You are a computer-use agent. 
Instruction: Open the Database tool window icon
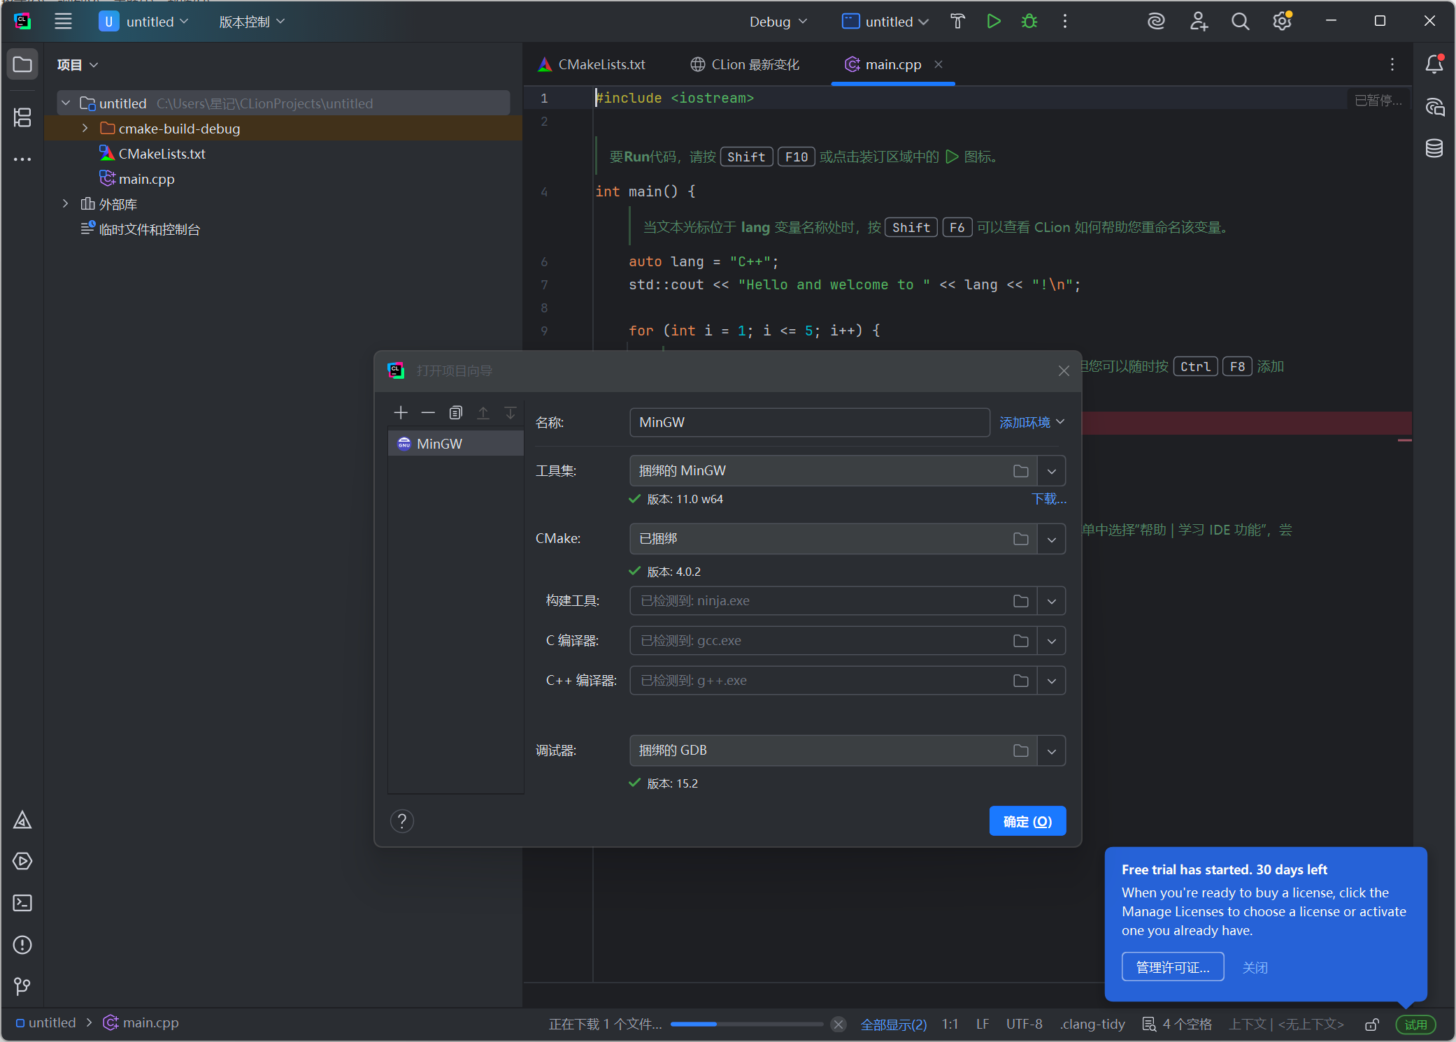tap(1434, 148)
